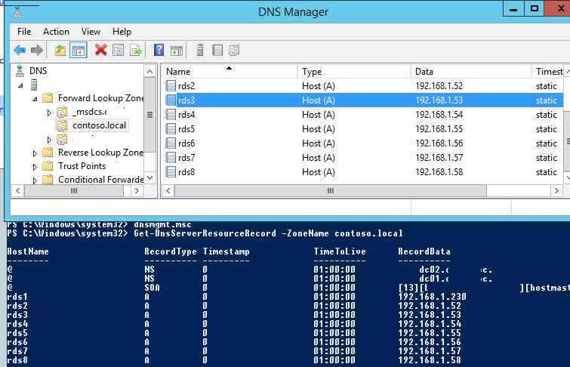This screenshot has height=367, width=570.
Task: Toggle the Show/Hide Console Tree icon
Action: coord(79,50)
